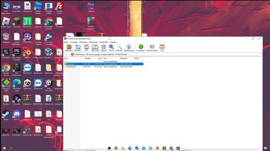The height and width of the screenshot is (151, 270).
Task: Sort by the Сжат (Packed) column
Action: (100, 58)
